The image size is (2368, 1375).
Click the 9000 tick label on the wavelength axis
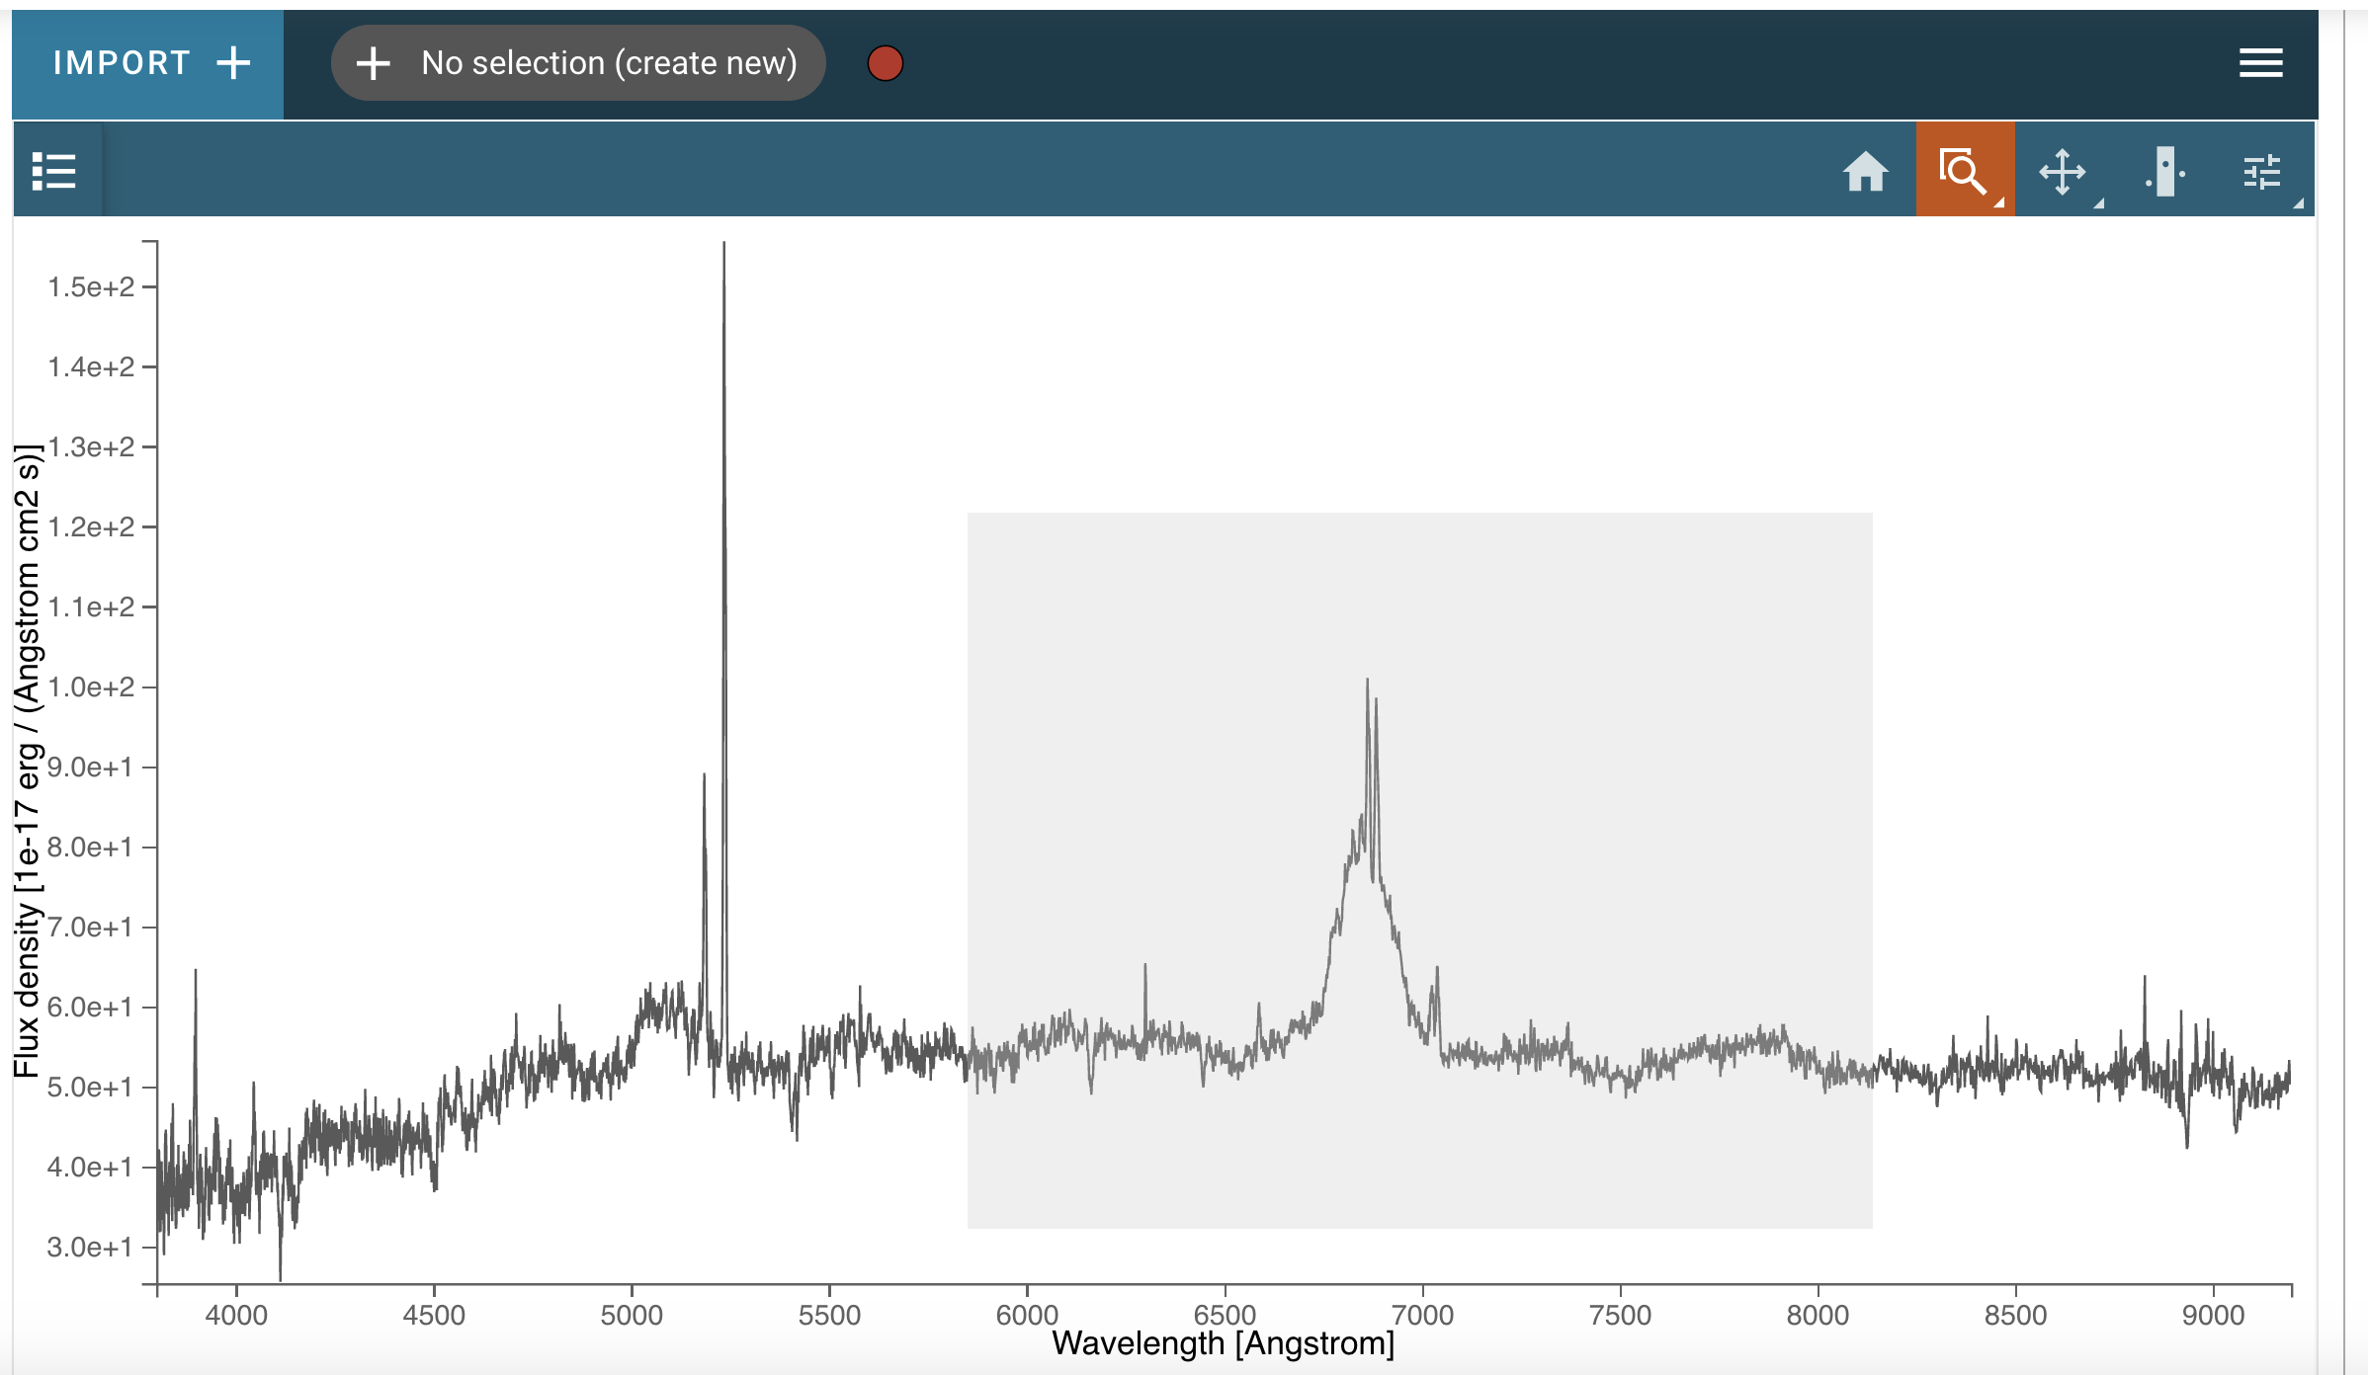[2213, 1315]
